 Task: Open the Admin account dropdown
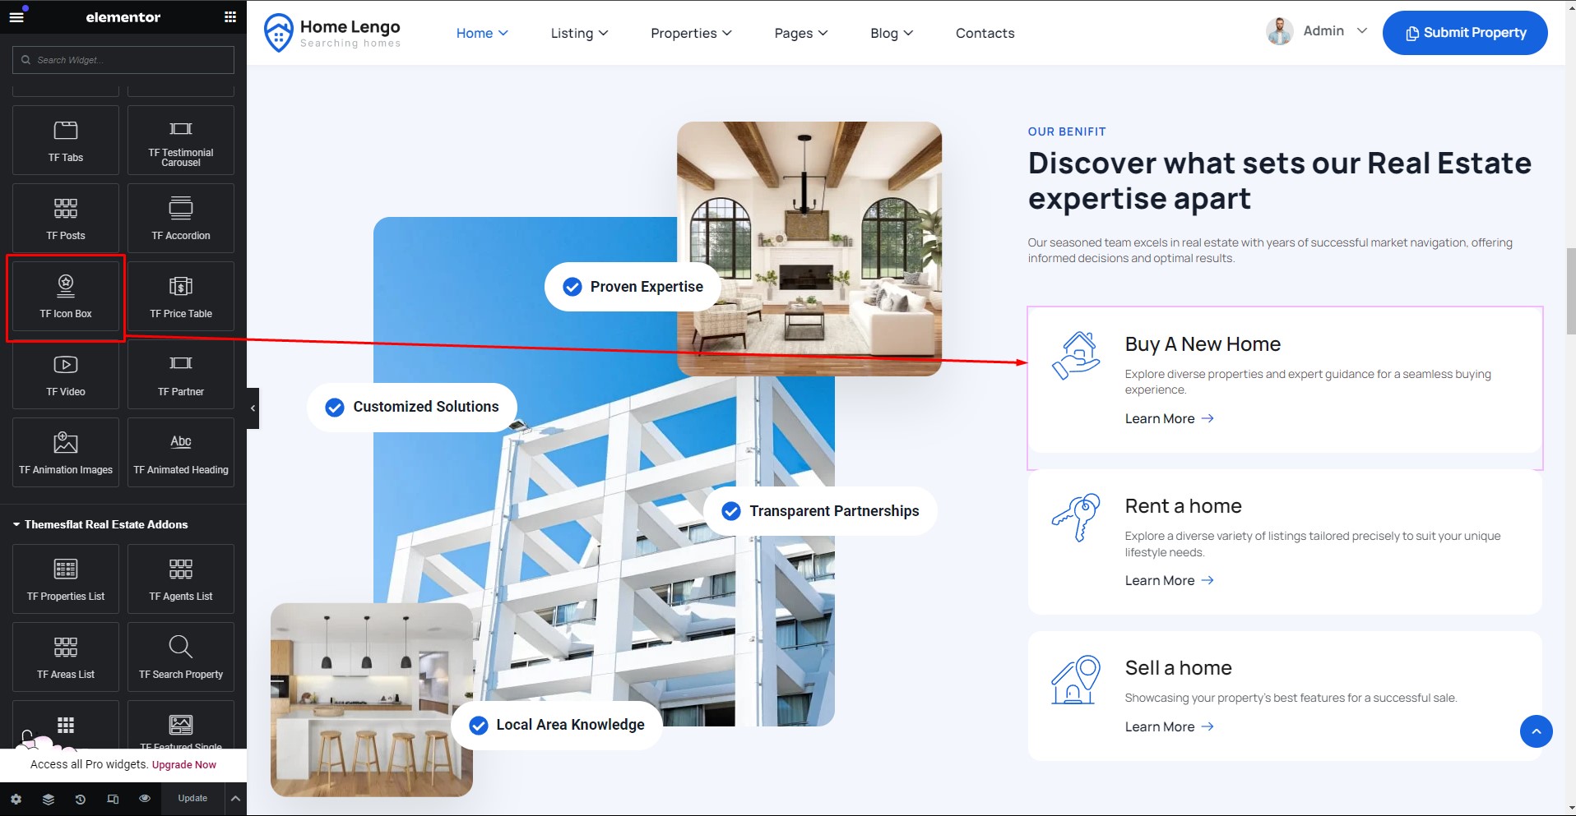(x=1361, y=30)
